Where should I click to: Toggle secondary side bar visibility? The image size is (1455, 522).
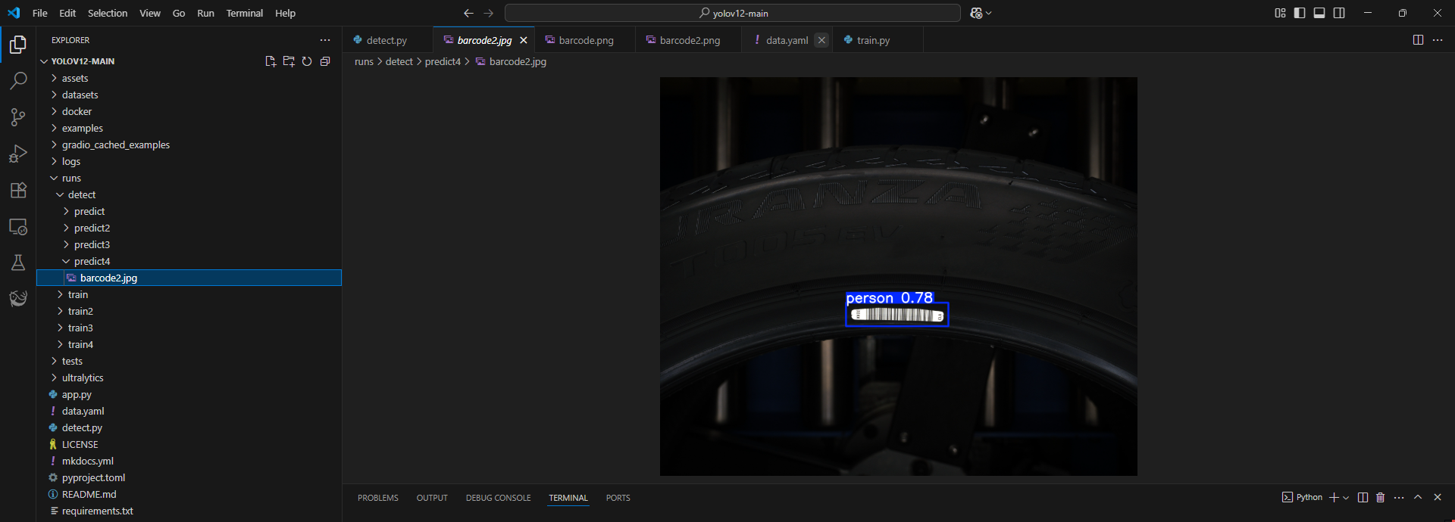[1339, 13]
